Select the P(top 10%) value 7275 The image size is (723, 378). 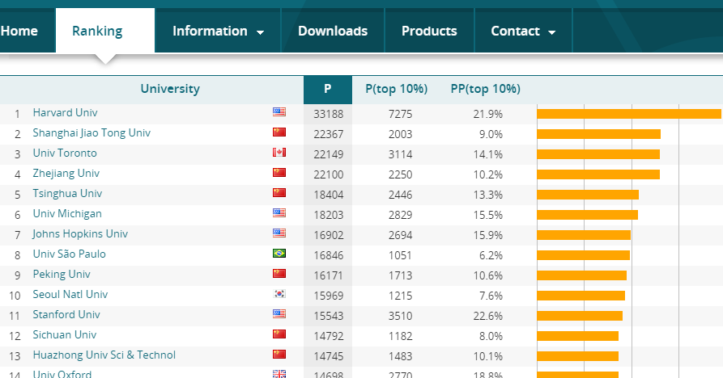[400, 114]
